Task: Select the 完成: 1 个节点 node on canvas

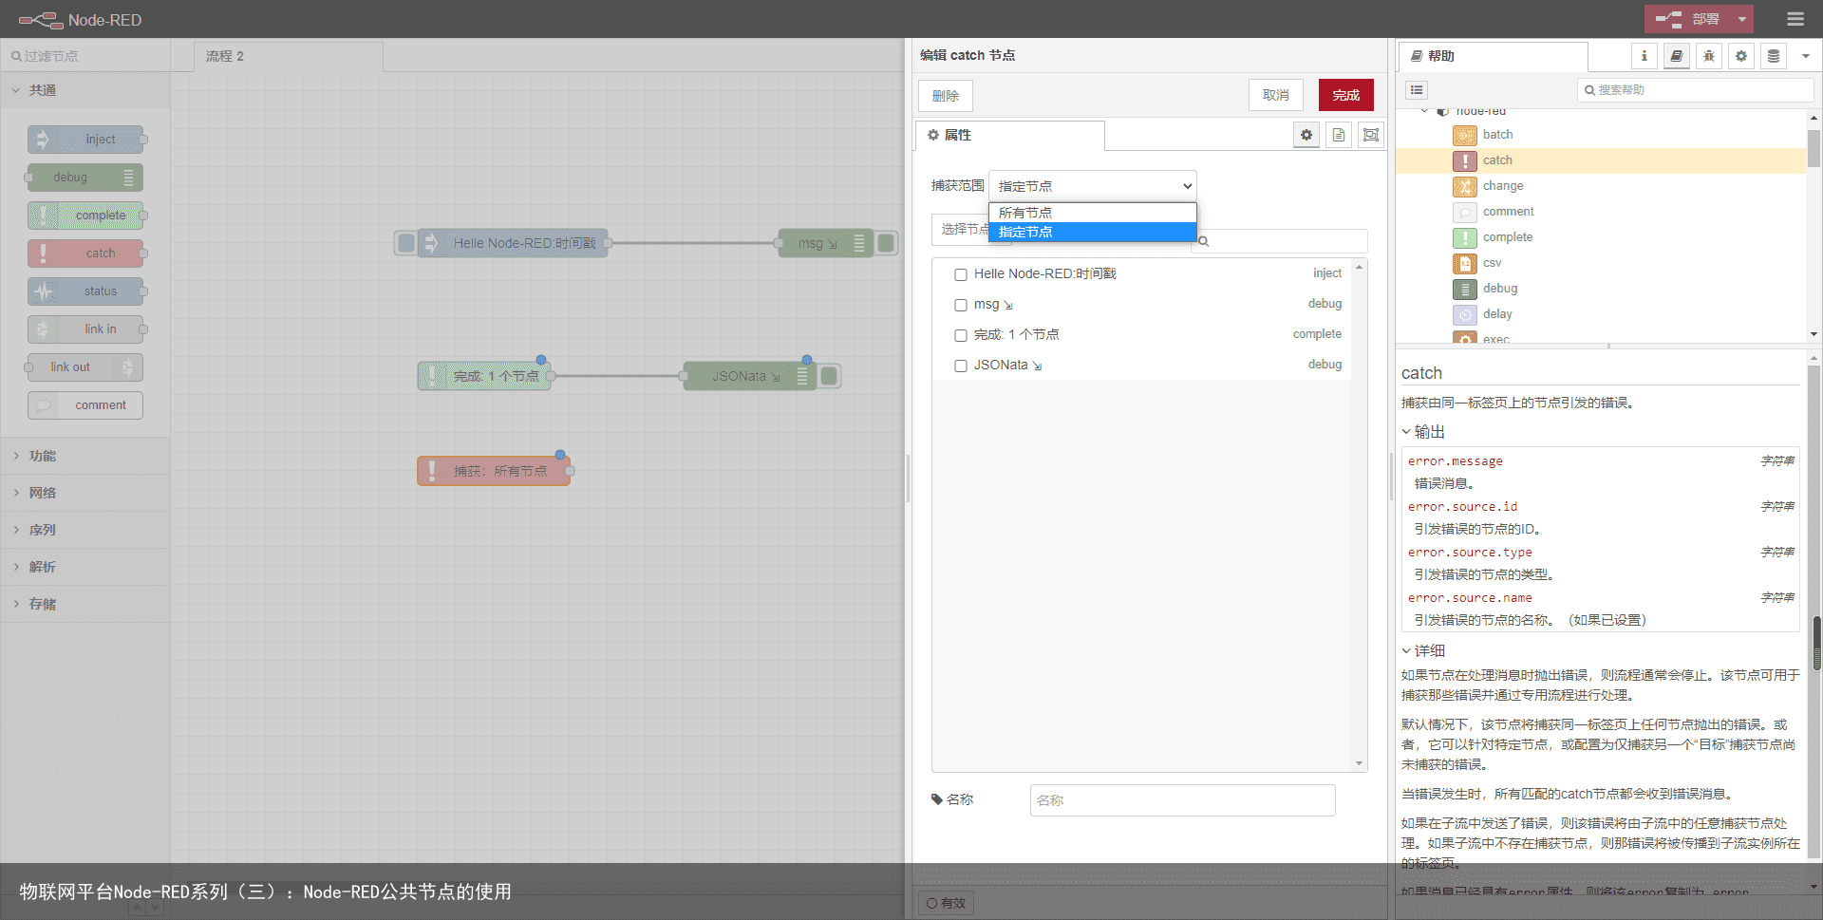Action: (485, 376)
